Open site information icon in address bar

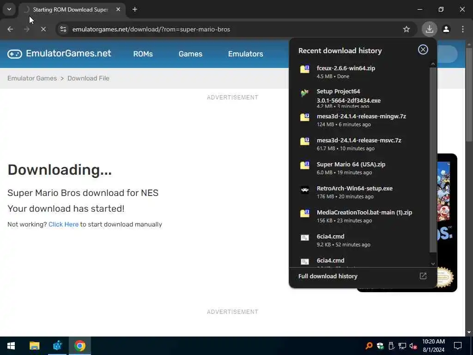(63, 29)
